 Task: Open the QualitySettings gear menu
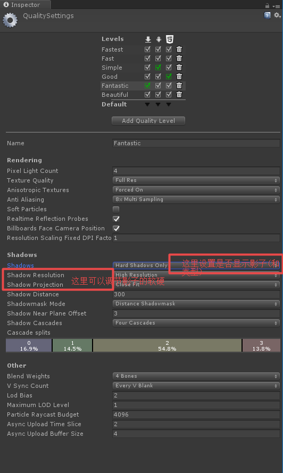point(277,15)
